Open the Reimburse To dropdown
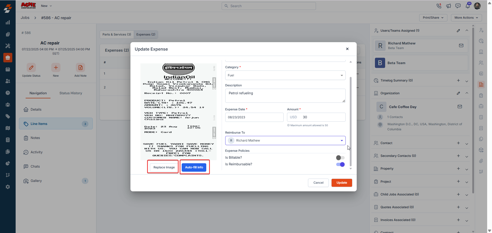 (x=285, y=141)
